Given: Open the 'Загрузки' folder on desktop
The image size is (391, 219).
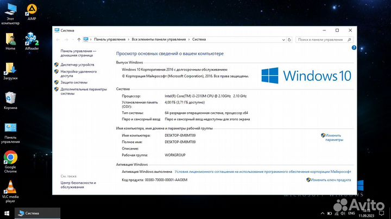Looking at the screenshot, I should tap(10, 71).
